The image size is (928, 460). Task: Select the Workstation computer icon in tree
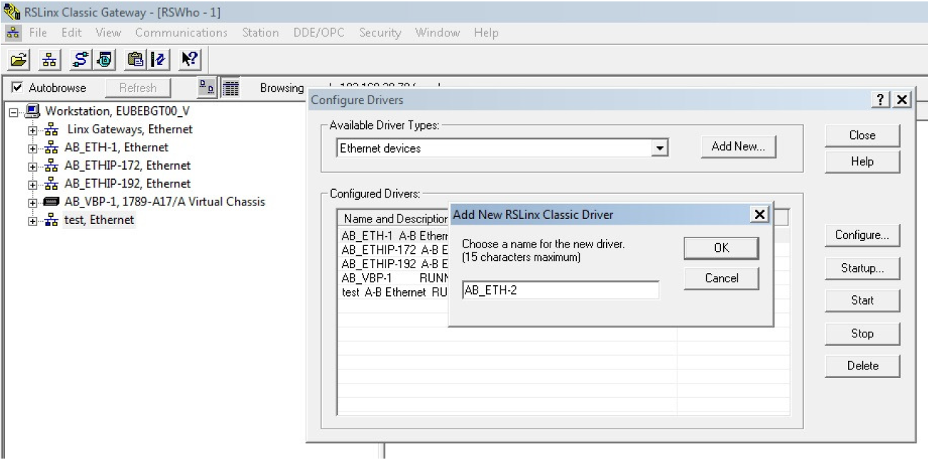coord(34,111)
